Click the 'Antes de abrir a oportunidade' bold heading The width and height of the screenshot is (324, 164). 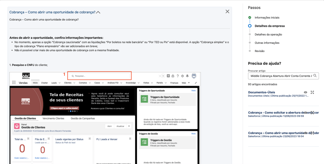coord(56,38)
